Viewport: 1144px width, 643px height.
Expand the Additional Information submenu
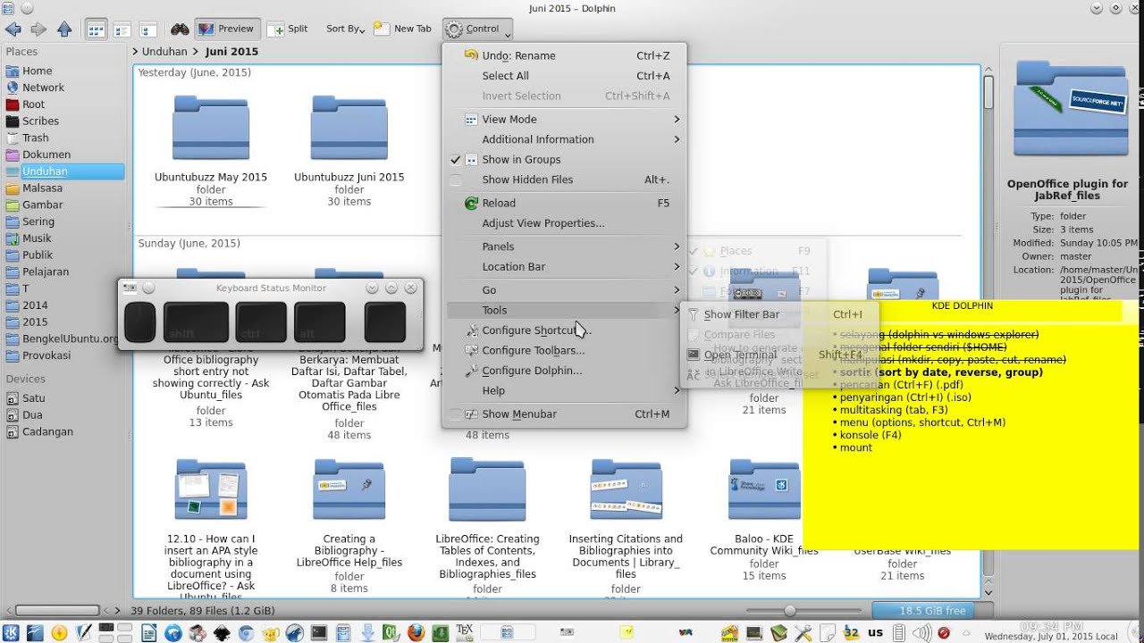coord(565,139)
